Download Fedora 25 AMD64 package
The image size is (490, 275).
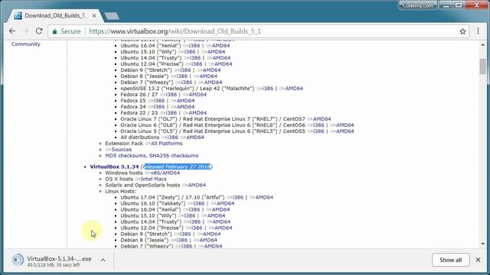(x=185, y=101)
